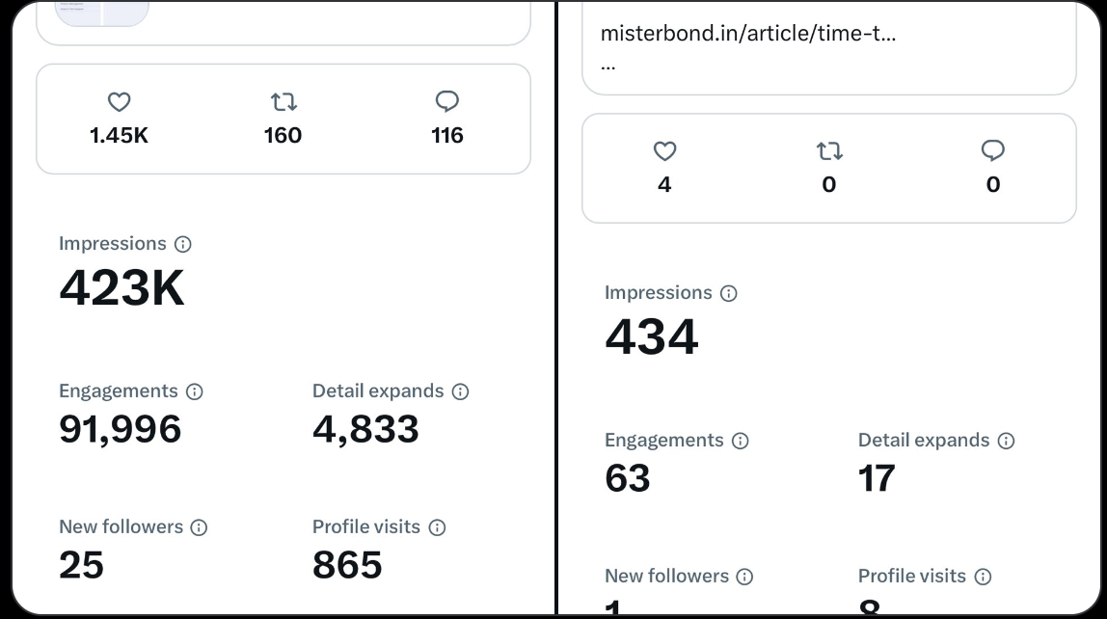The image size is (1107, 619).
Task: Click info icon beside left New followers 25
Action: click(x=199, y=528)
